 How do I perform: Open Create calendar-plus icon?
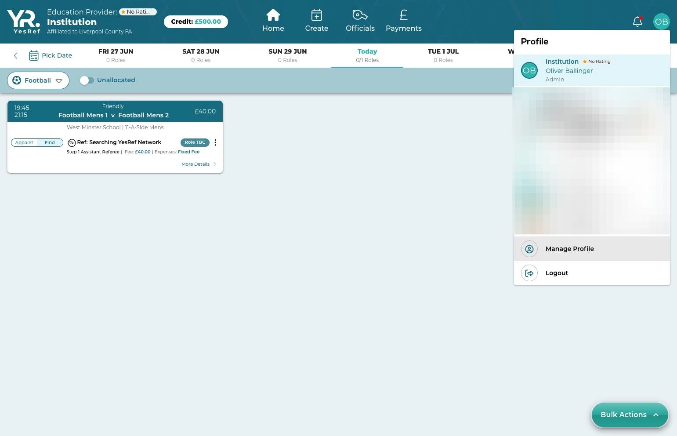coord(316,15)
